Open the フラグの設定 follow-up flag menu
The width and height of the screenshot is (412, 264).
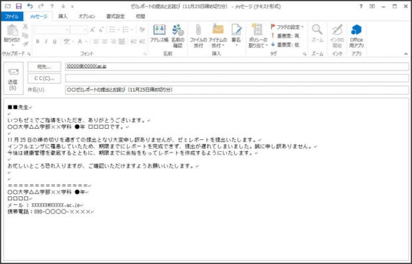287,27
